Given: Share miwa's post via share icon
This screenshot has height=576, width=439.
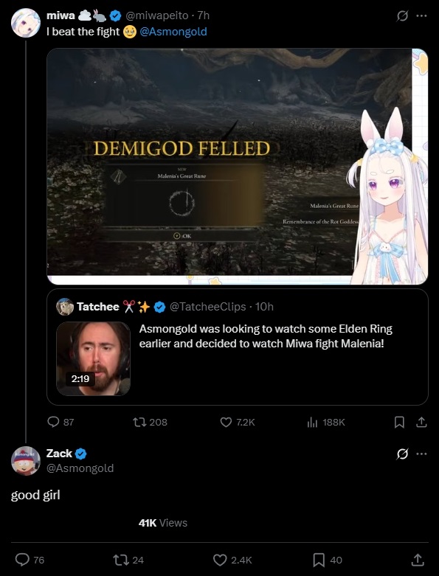Looking at the screenshot, I should [421, 422].
